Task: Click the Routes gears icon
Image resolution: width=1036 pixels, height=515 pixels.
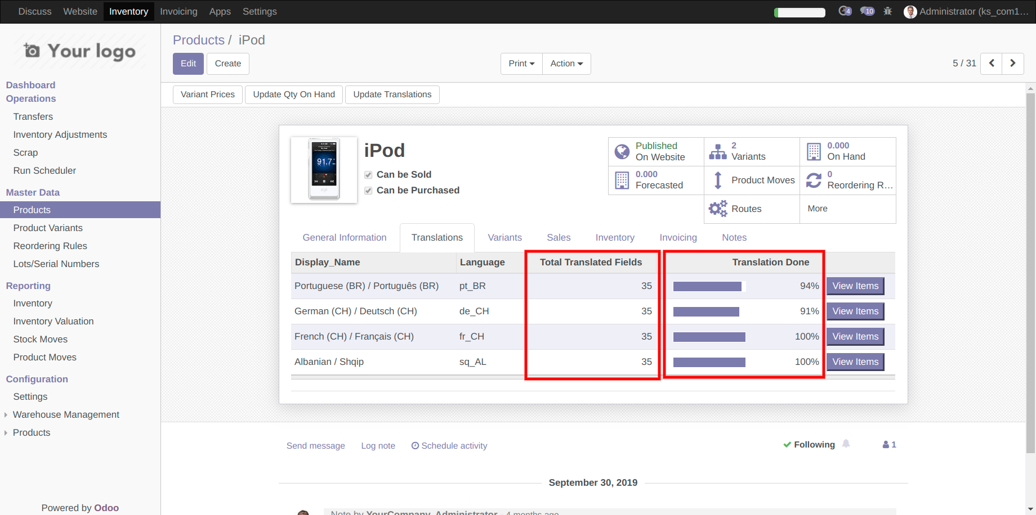Action: click(718, 209)
